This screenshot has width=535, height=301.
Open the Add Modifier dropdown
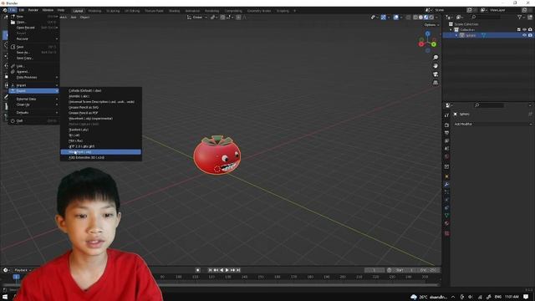(x=492, y=125)
